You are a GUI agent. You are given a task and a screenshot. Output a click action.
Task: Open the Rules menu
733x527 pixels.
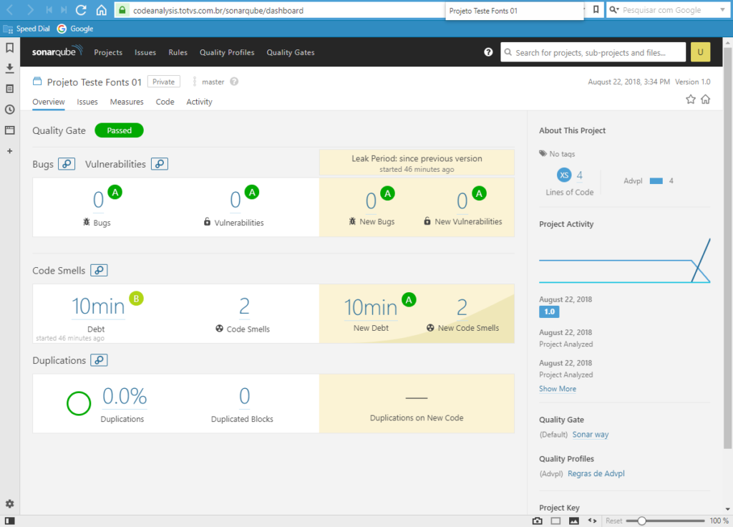point(178,52)
